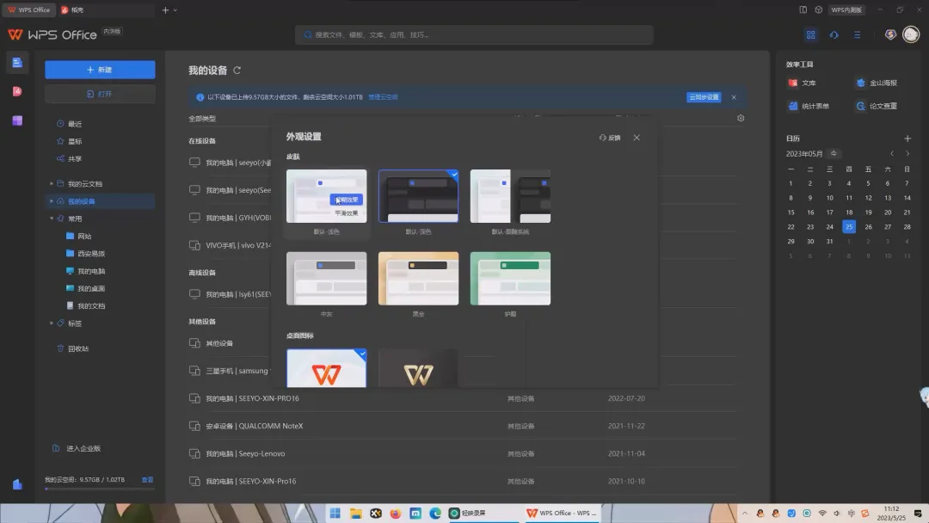Open Windows Start menu
Image resolution: width=929 pixels, height=523 pixels.
point(335,513)
